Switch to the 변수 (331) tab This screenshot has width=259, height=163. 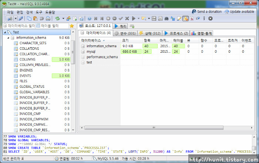point(125,34)
